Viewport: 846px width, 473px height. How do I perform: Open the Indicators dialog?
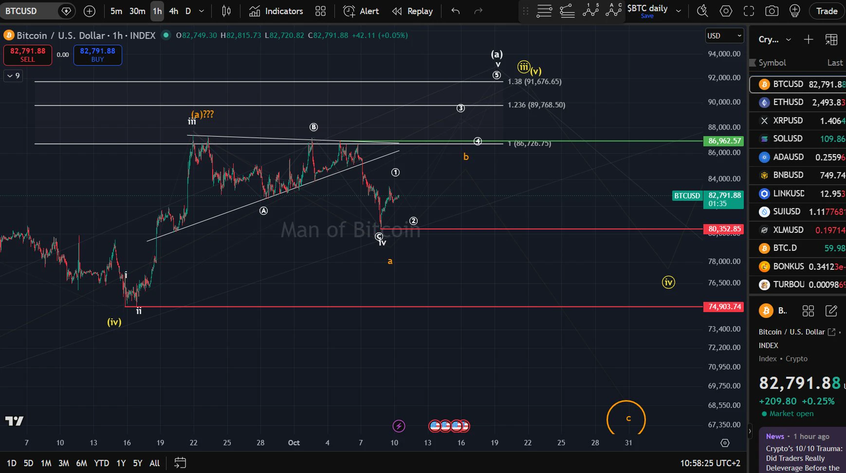(276, 11)
